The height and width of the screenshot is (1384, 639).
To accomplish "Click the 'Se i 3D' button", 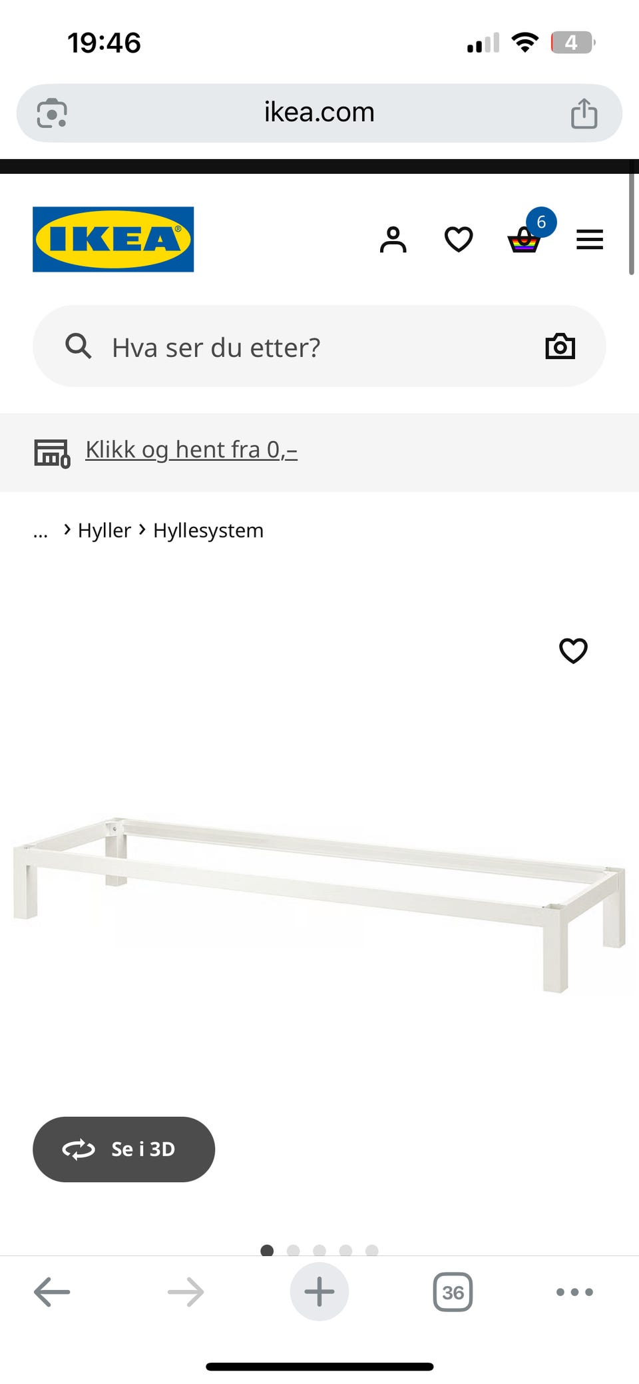I will click(x=124, y=1150).
